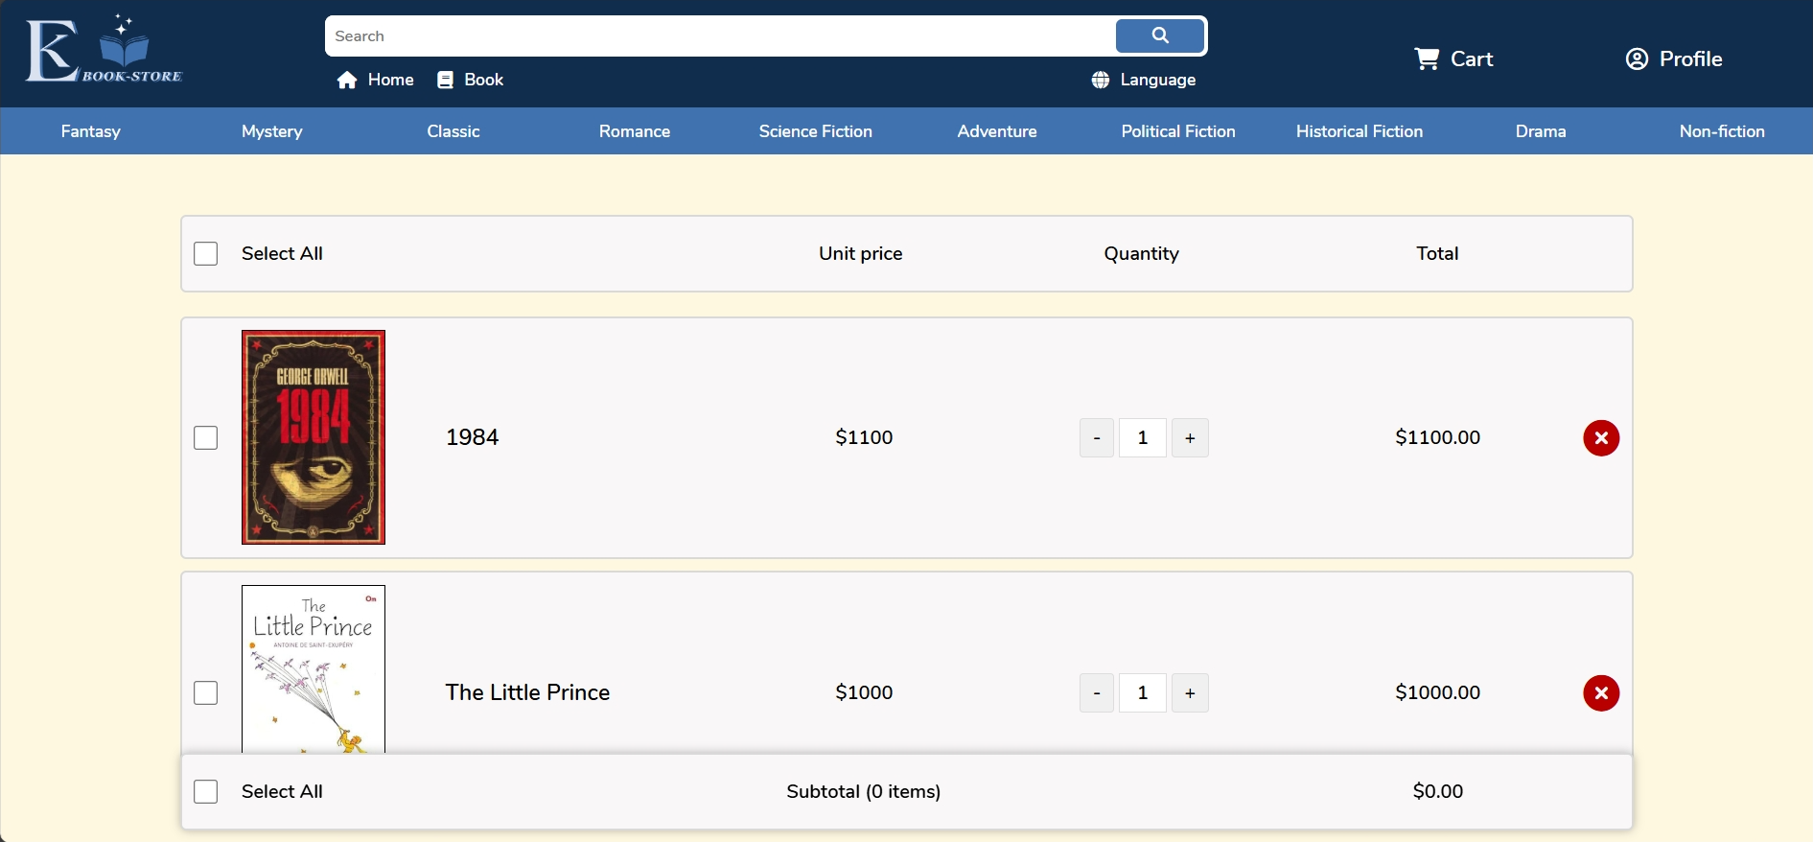Click the Book icon in the navigation

446,81
